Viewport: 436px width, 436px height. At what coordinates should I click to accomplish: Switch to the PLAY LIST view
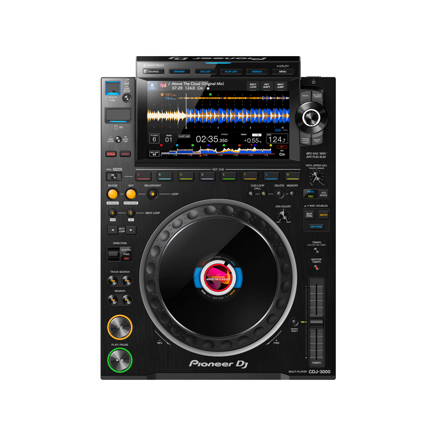231,71
